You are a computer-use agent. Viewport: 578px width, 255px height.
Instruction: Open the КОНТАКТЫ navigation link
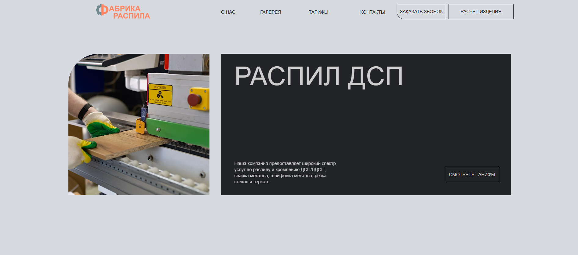(x=372, y=12)
